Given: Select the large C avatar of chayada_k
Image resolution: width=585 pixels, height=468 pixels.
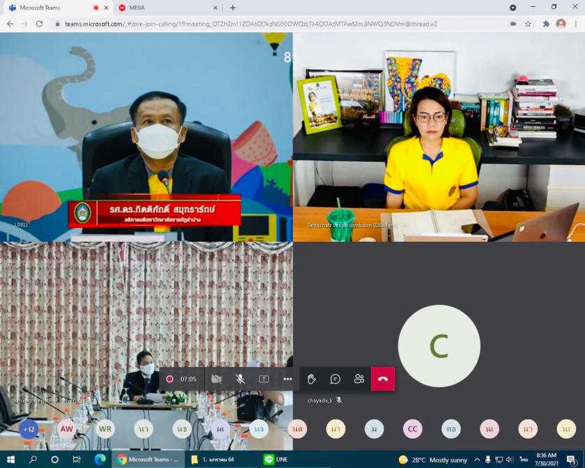Looking at the screenshot, I should (x=439, y=346).
